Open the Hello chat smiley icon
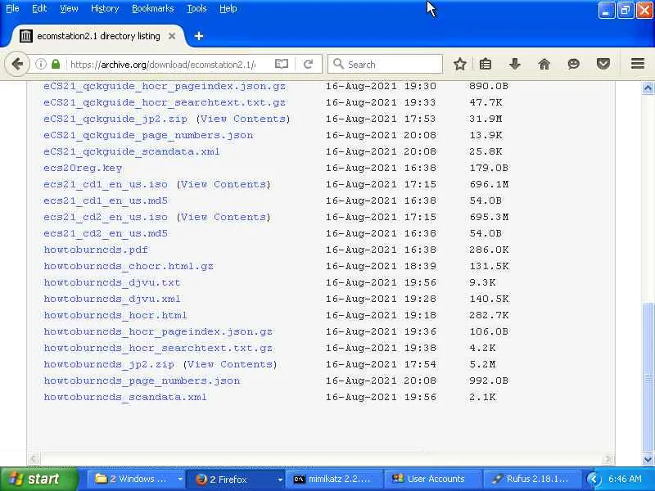Screen dimensions: 655x491 (x=574, y=65)
